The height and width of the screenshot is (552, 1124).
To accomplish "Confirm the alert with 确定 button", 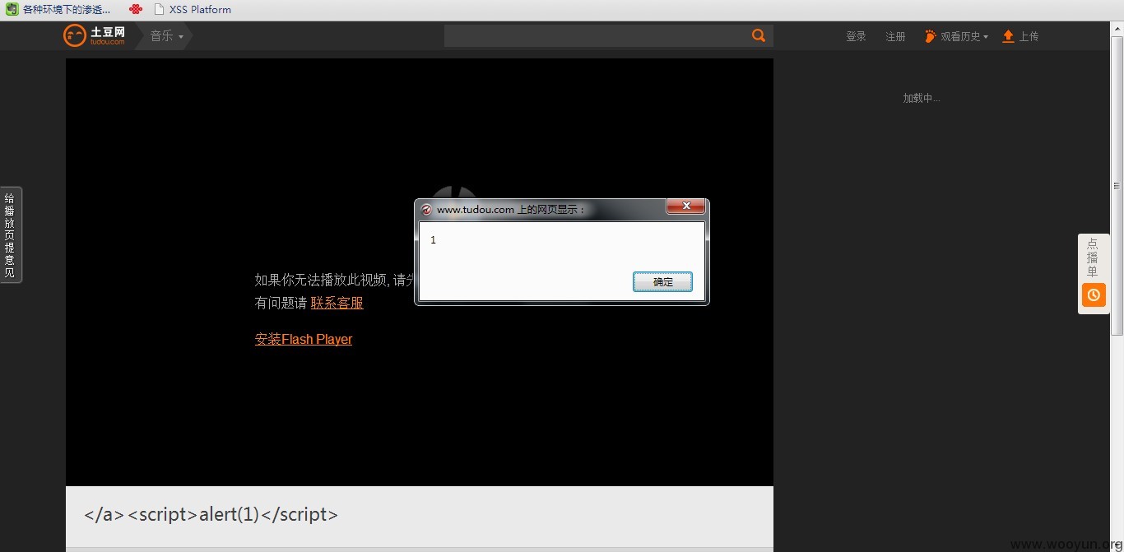I will [662, 282].
